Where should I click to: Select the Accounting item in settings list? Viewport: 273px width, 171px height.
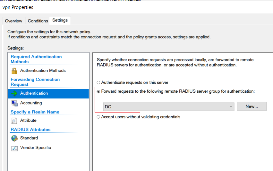point(48,103)
